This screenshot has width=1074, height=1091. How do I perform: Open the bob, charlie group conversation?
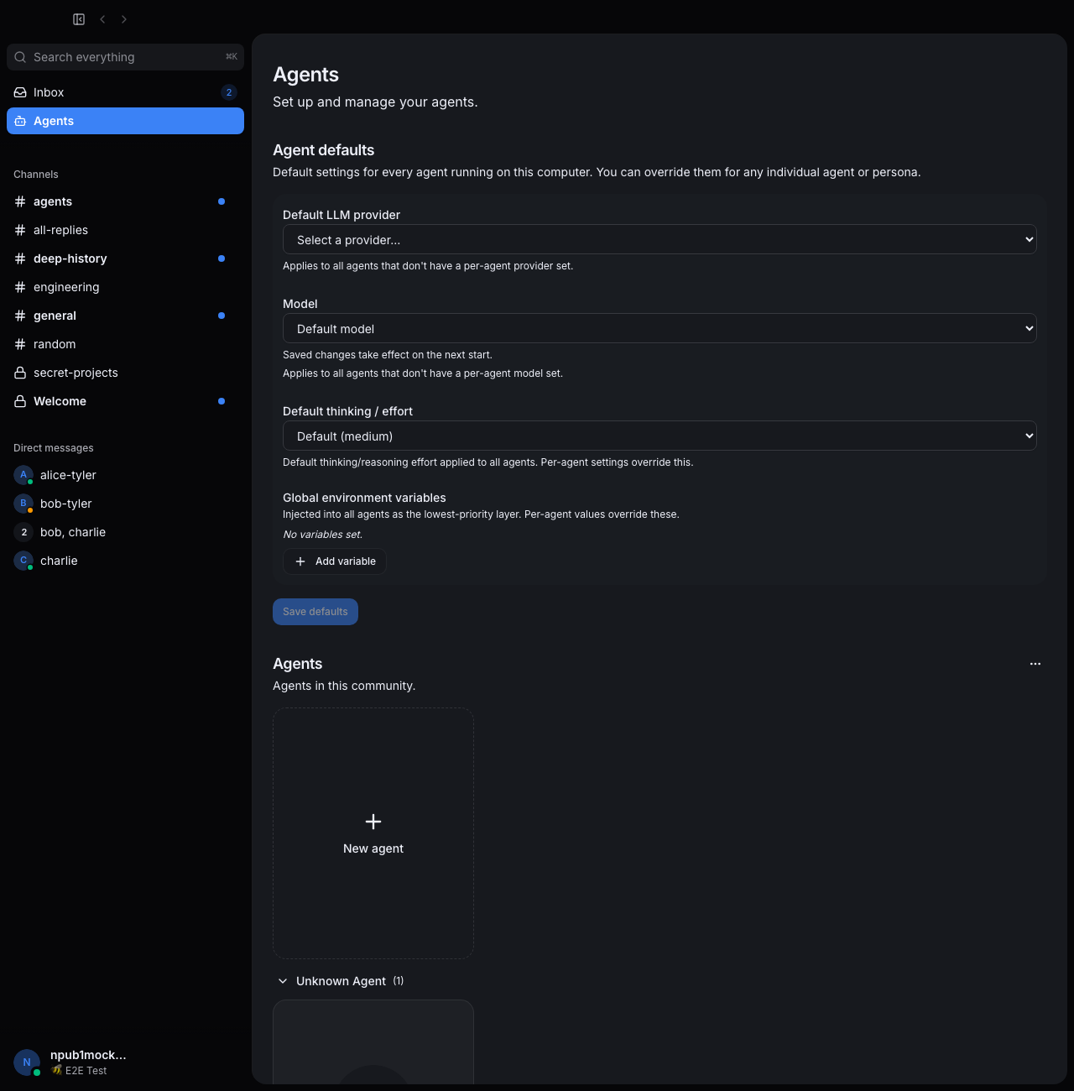click(x=125, y=532)
